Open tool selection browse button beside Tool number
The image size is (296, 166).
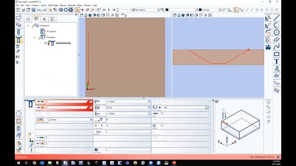[x=207, y=107]
